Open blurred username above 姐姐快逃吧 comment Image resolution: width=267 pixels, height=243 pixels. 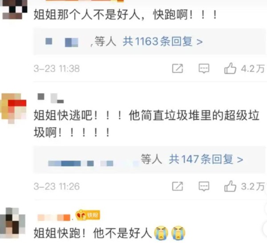(51, 98)
